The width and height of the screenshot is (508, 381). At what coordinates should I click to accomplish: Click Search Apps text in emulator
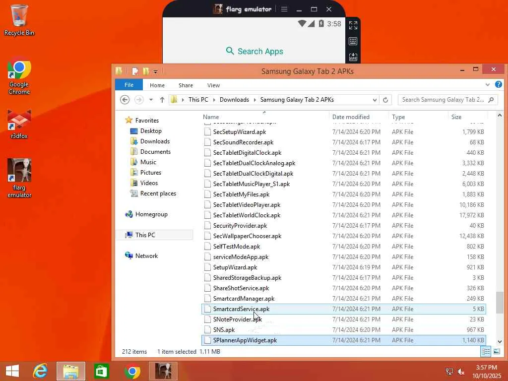pos(260,51)
